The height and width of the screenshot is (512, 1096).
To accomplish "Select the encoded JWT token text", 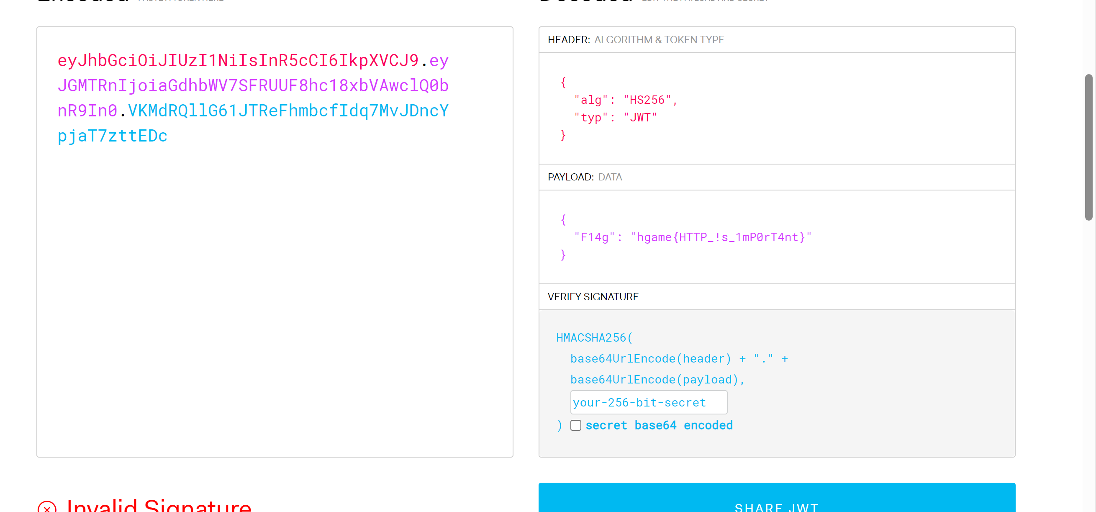I will coord(253,98).
